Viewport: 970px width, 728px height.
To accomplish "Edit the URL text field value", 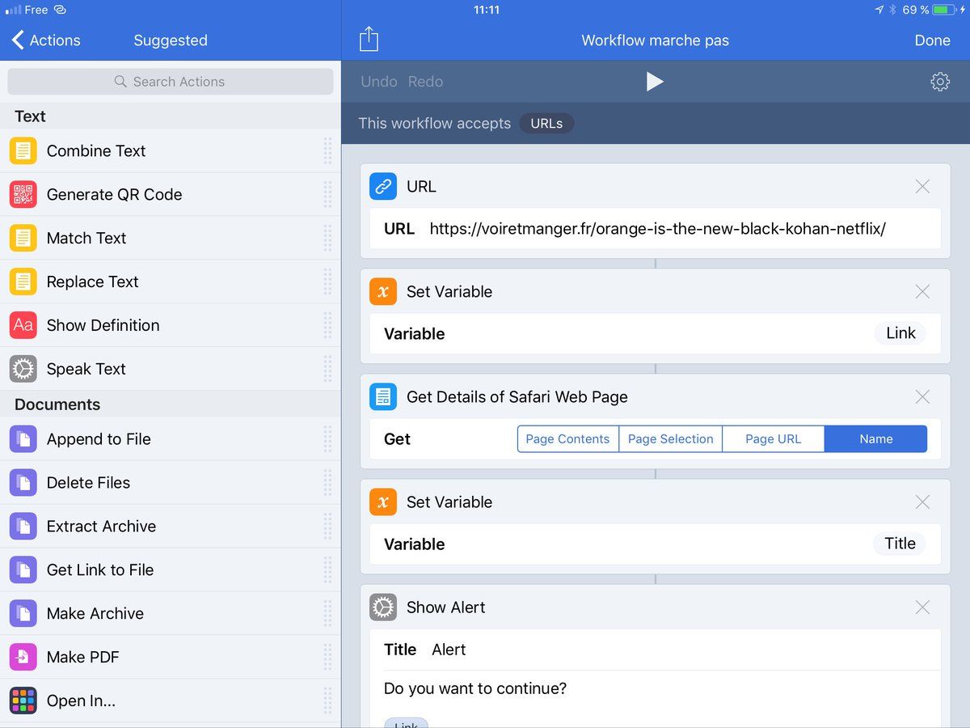I will click(x=657, y=229).
